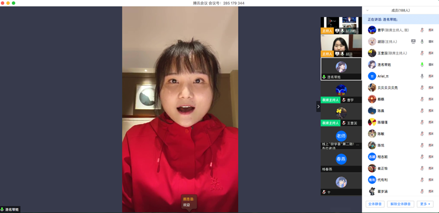Select 胡羽's webcam video thumbnail

point(341,46)
